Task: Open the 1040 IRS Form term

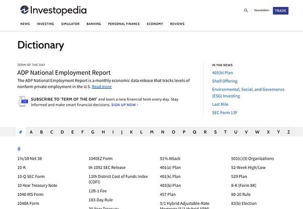Action: 30,194
